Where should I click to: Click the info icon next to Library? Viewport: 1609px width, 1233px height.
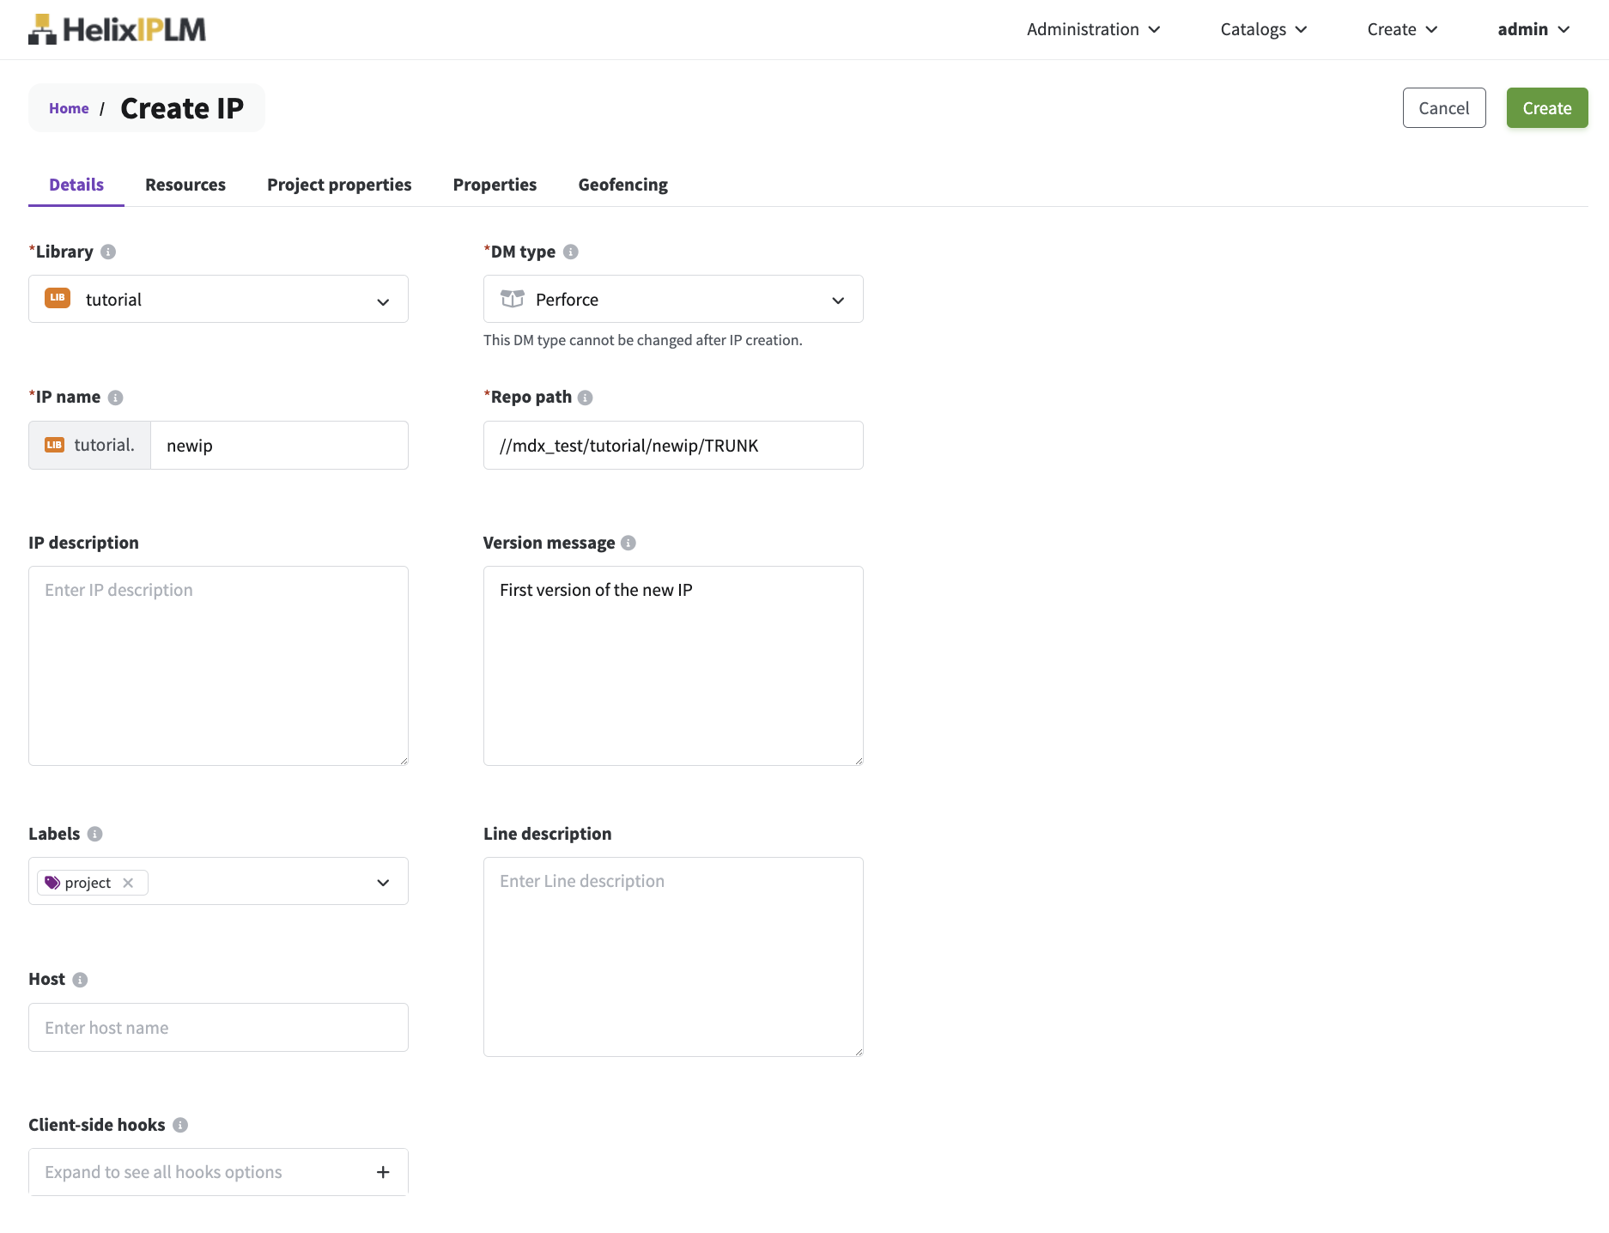click(108, 252)
